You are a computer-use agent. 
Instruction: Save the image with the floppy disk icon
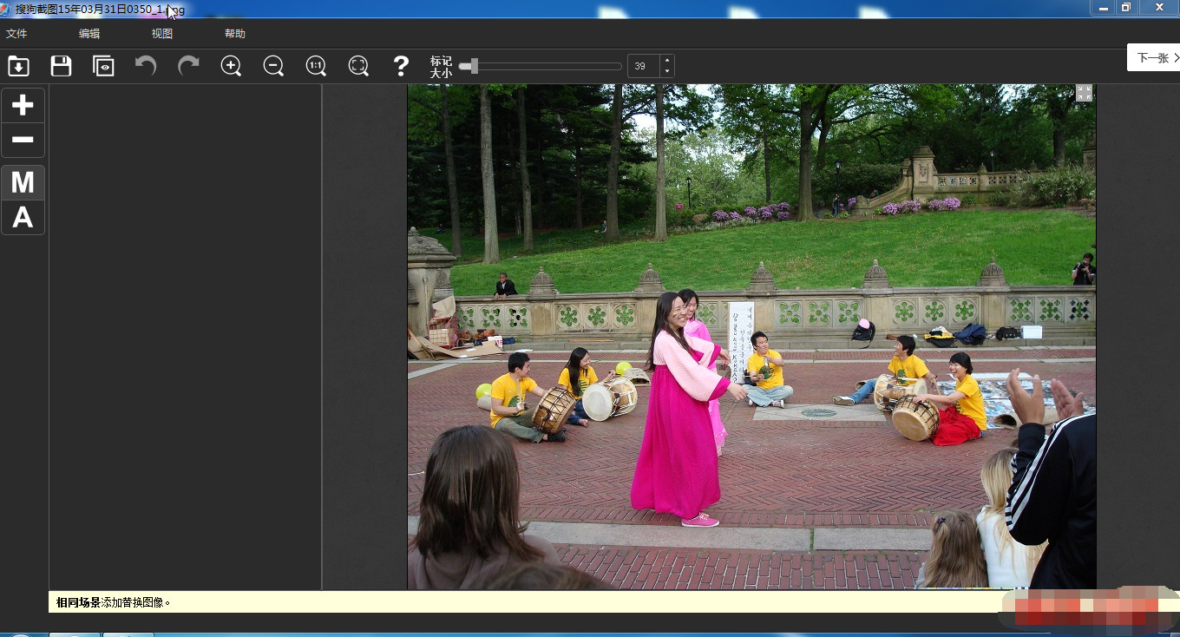[61, 66]
